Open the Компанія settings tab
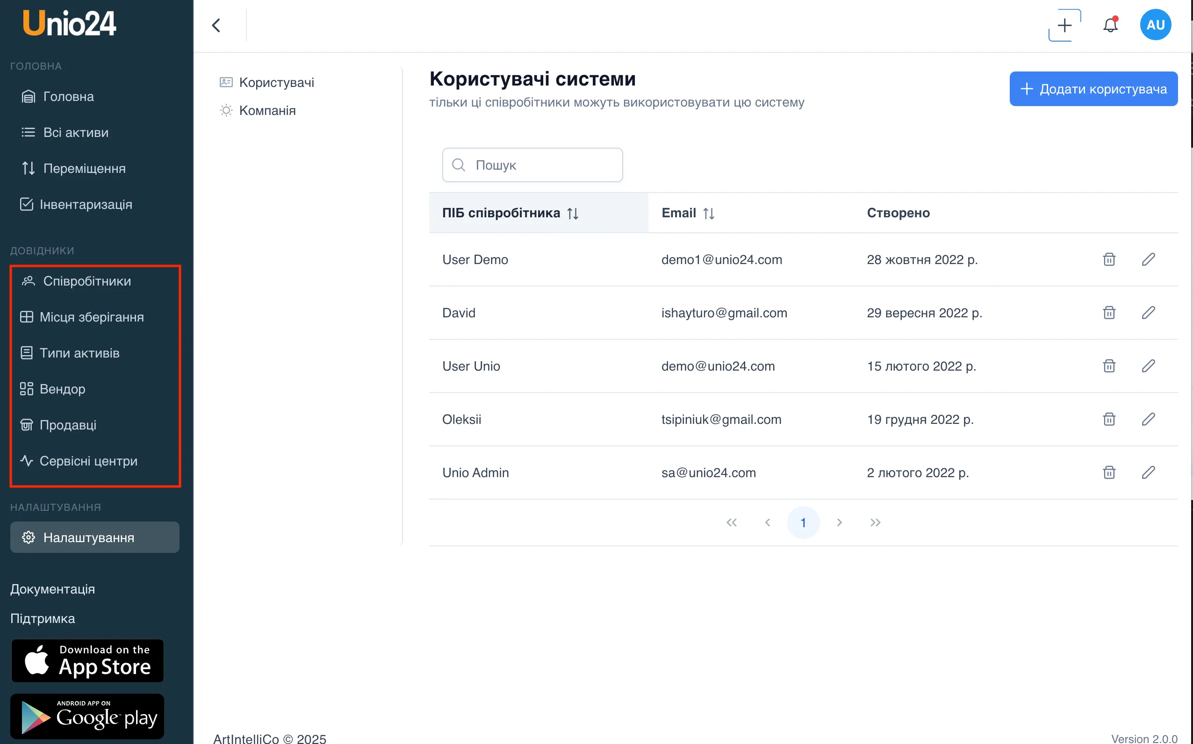 click(x=267, y=110)
